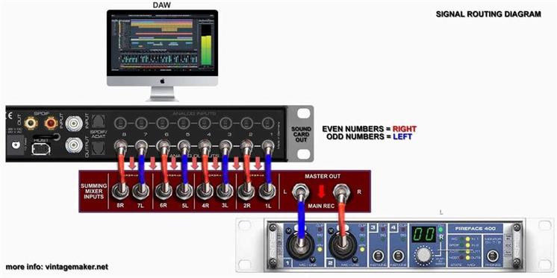Viewport: 557px width, 278px height.
Task: Turn the Fireface 400 rotary encoder knob
Action: click(x=424, y=255)
